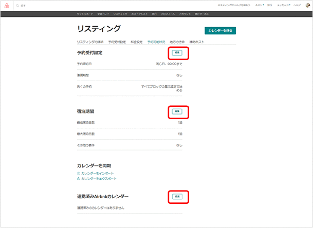Click the export icon beside カレンダーをエクスポート

pos(79,179)
